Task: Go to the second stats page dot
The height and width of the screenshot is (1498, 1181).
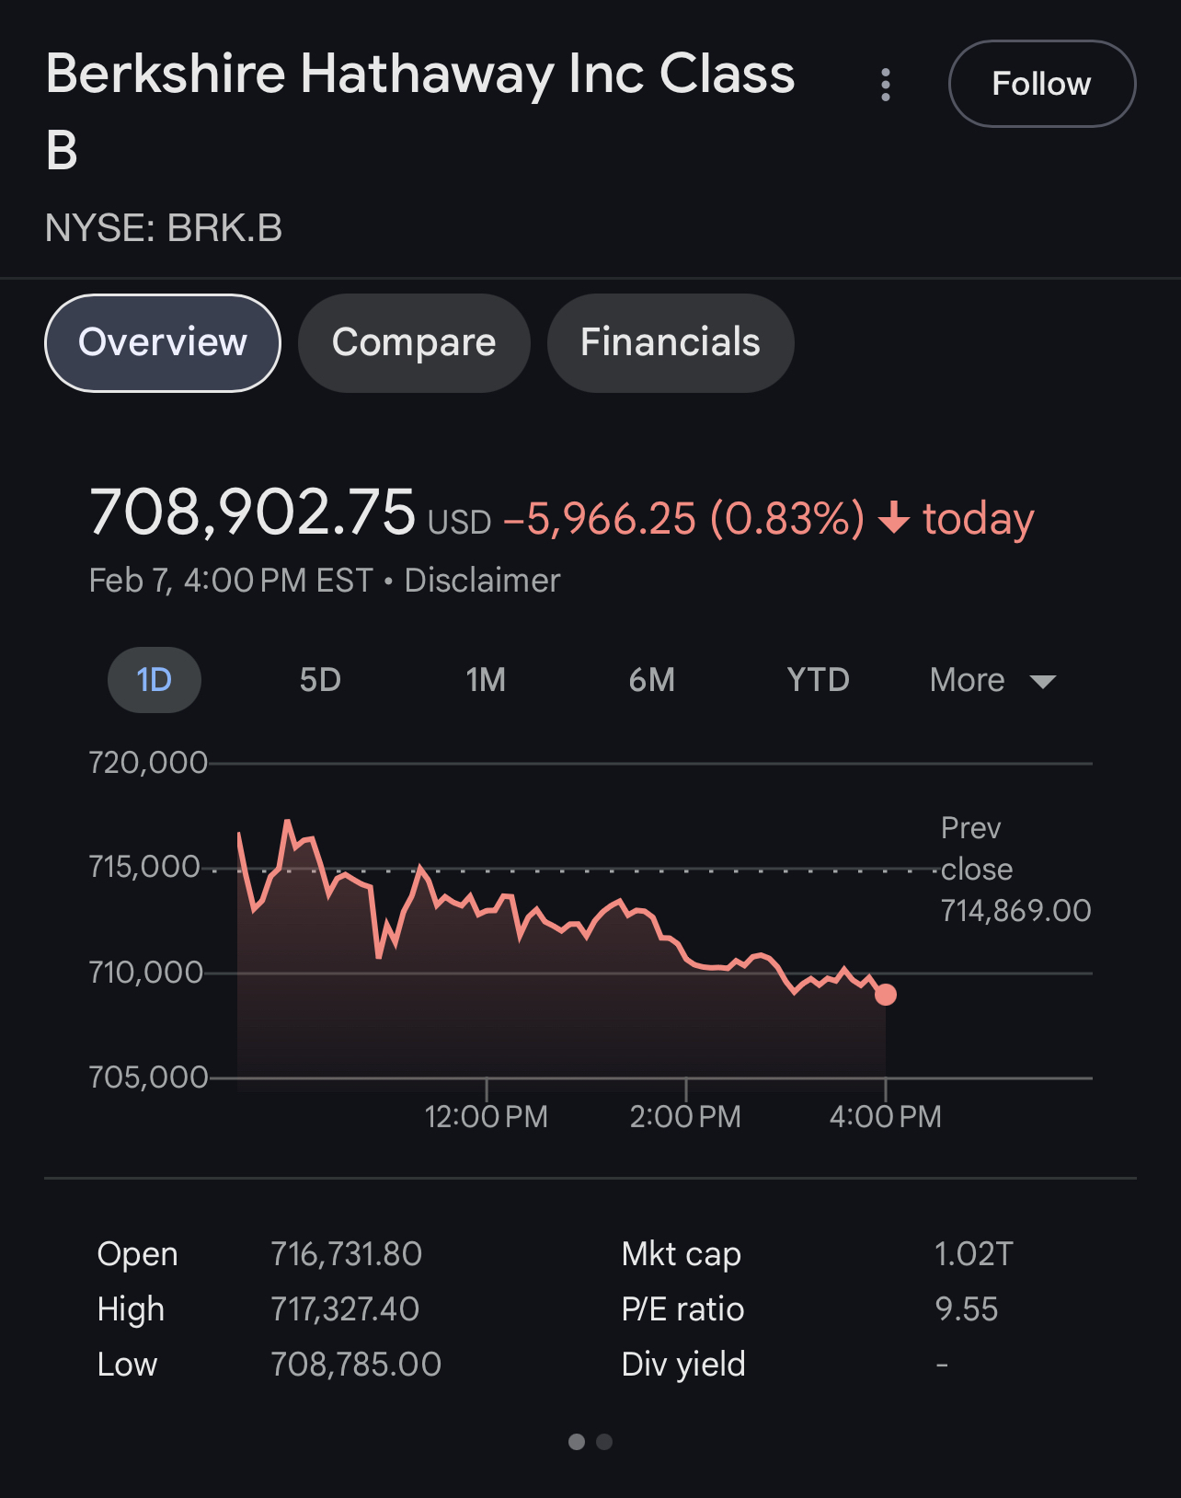Action: [604, 1442]
